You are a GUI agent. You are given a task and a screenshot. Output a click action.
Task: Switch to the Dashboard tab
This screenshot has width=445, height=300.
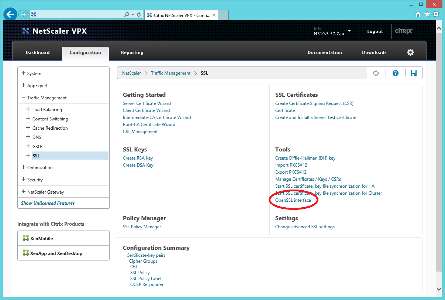(38, 52)
